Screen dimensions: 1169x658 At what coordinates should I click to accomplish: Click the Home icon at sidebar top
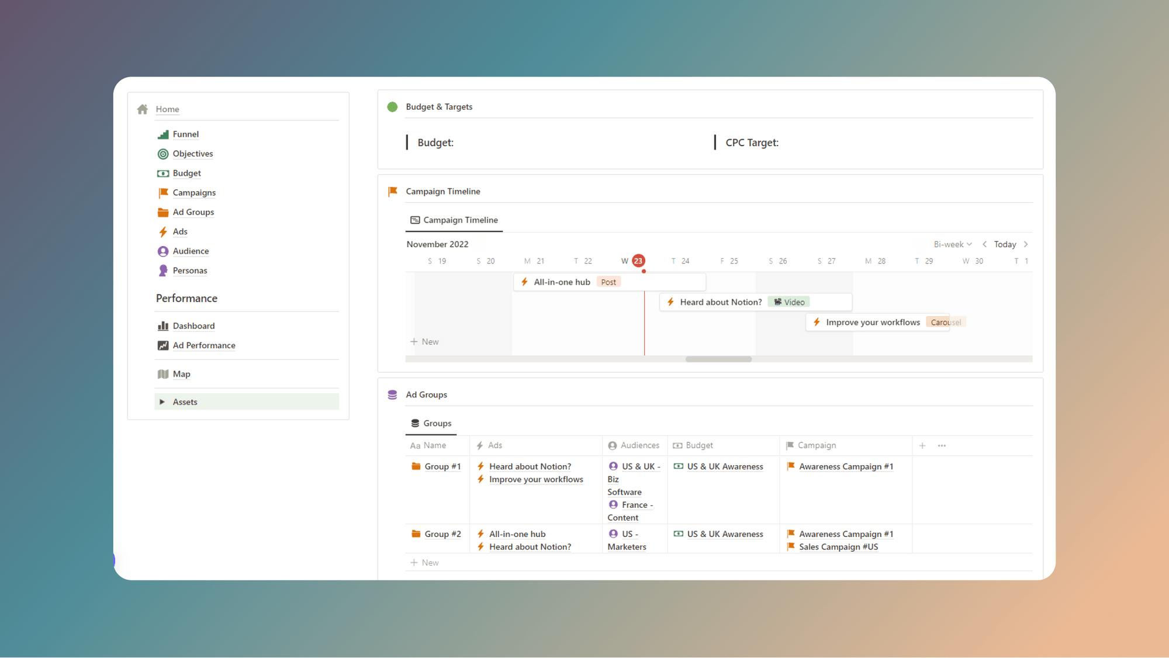pyautogui.click(x=141, y=109)
